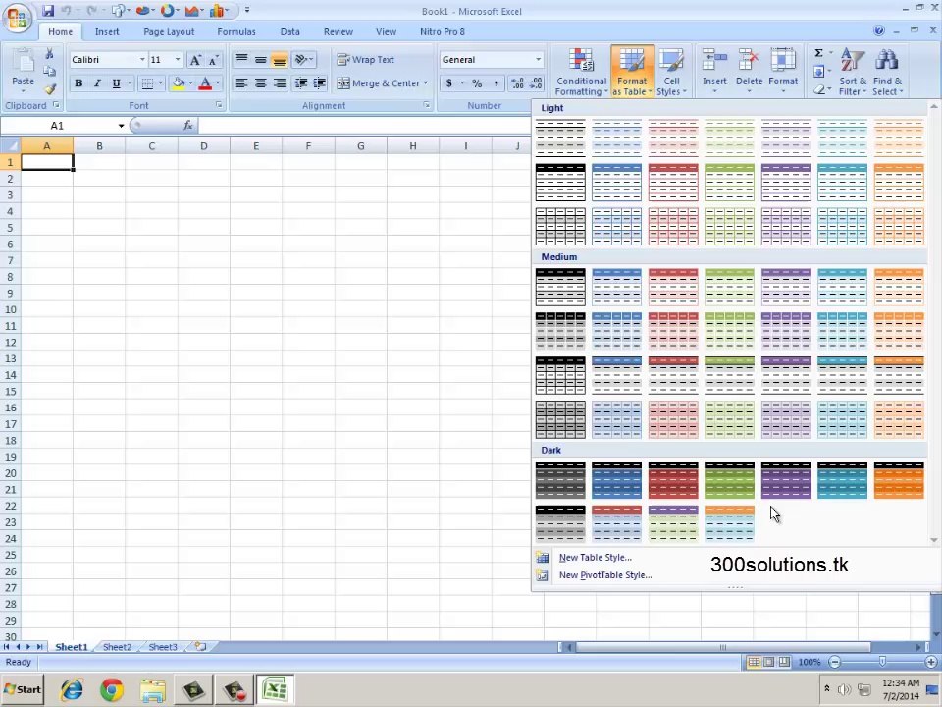Open the Nitro Pro 8 tab
This screenshot has height=707, width=942.
click(443, 31)
